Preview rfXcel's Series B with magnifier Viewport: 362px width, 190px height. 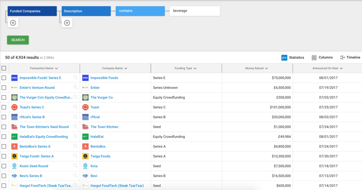[x=75, y=117]
